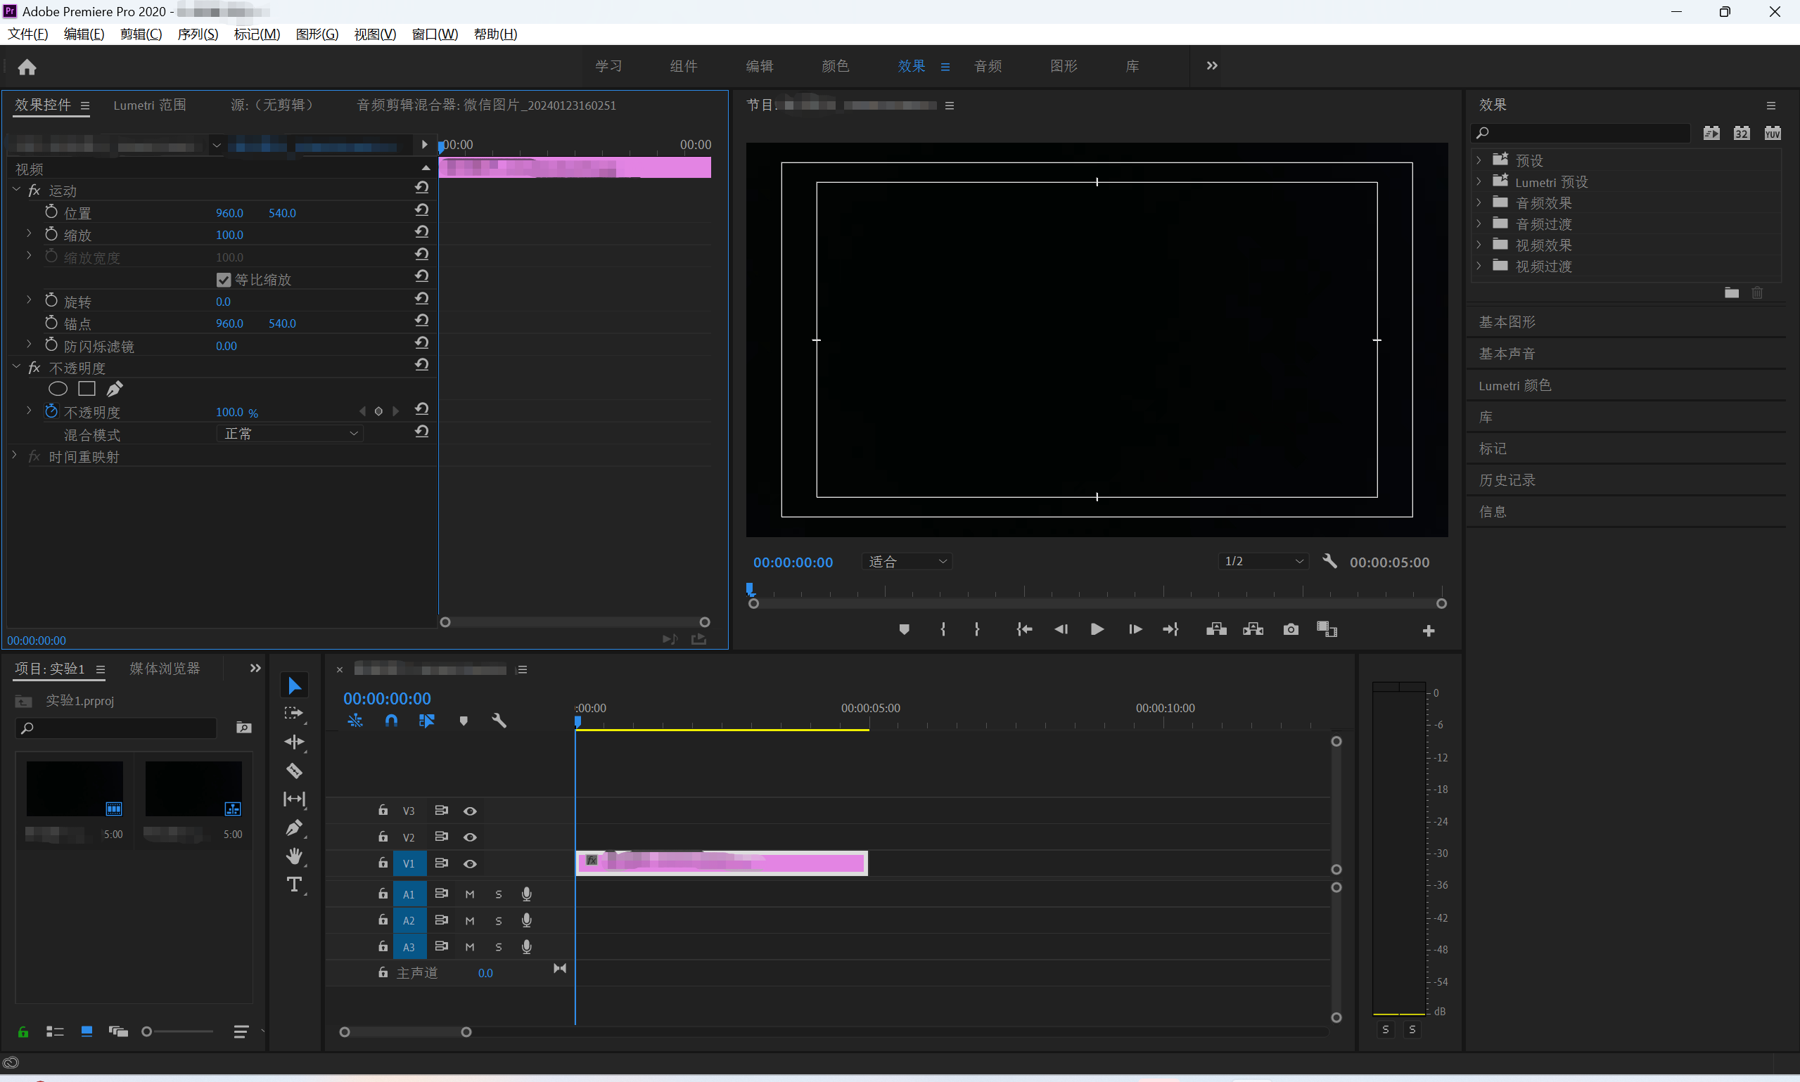Select the Hand tool
This screenshot has width=1800, height=1082.
pyautogui.click(x=294, y=856)
